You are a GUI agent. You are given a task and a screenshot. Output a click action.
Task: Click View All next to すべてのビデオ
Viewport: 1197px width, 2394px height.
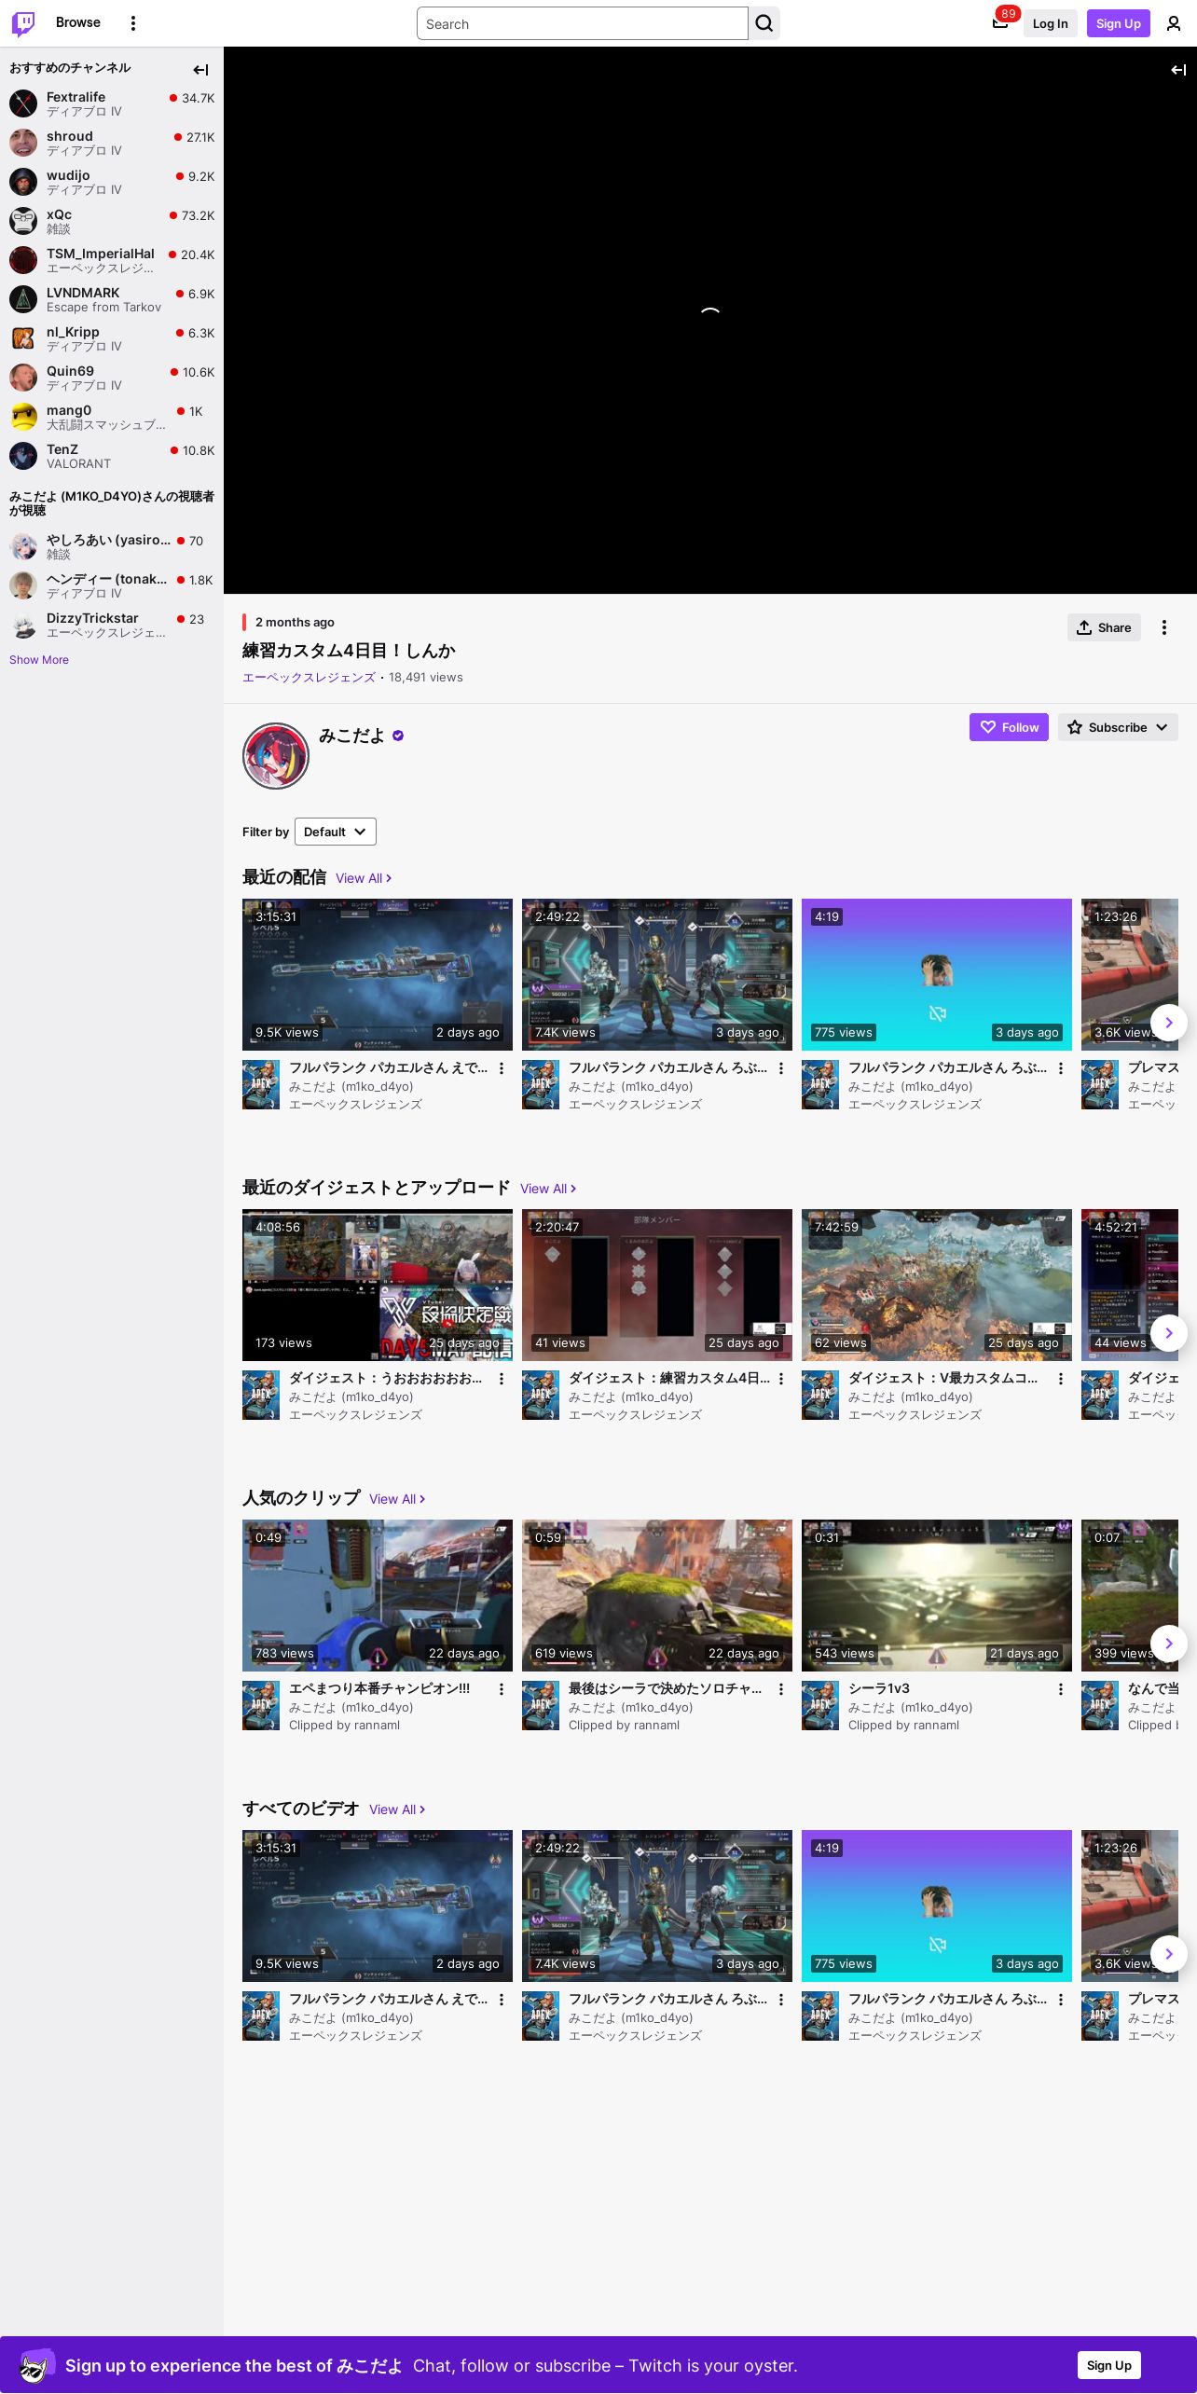point(397,1809)
